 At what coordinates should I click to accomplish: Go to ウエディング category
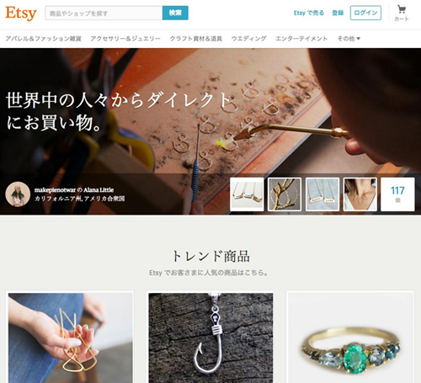click(x=248, y=39)
